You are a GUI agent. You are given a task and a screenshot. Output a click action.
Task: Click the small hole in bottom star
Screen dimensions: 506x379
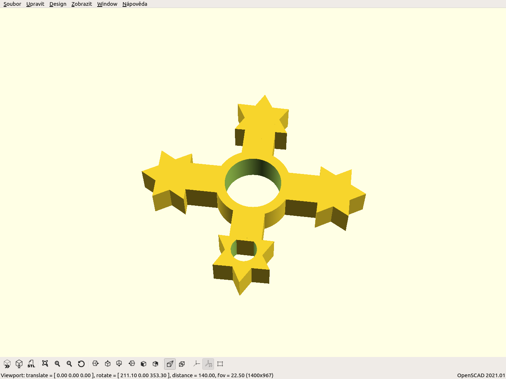point(244,250)
